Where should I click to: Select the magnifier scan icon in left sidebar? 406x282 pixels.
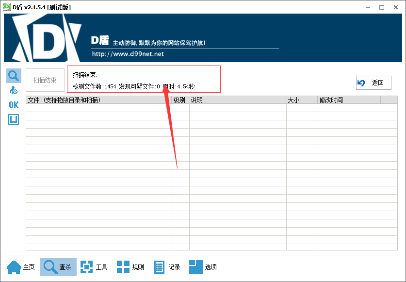pos(14,75)
